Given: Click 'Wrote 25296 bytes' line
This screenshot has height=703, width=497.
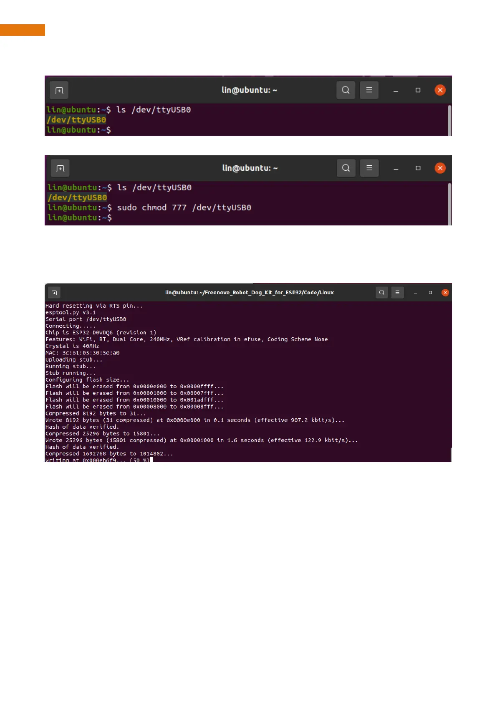Looking at the screenshot, I should pos(202,440).
